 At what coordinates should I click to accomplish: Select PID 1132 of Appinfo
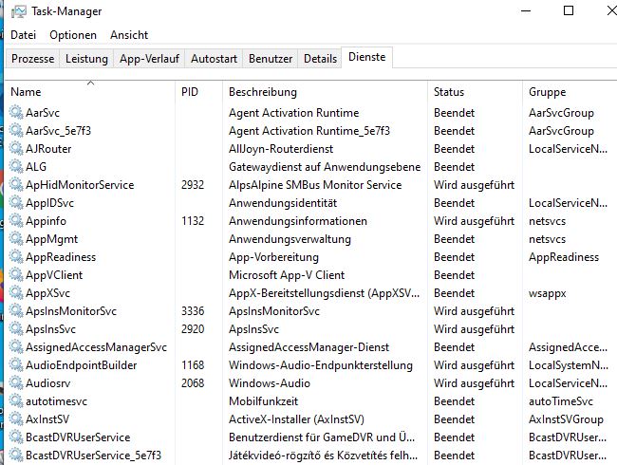(193, 221)
